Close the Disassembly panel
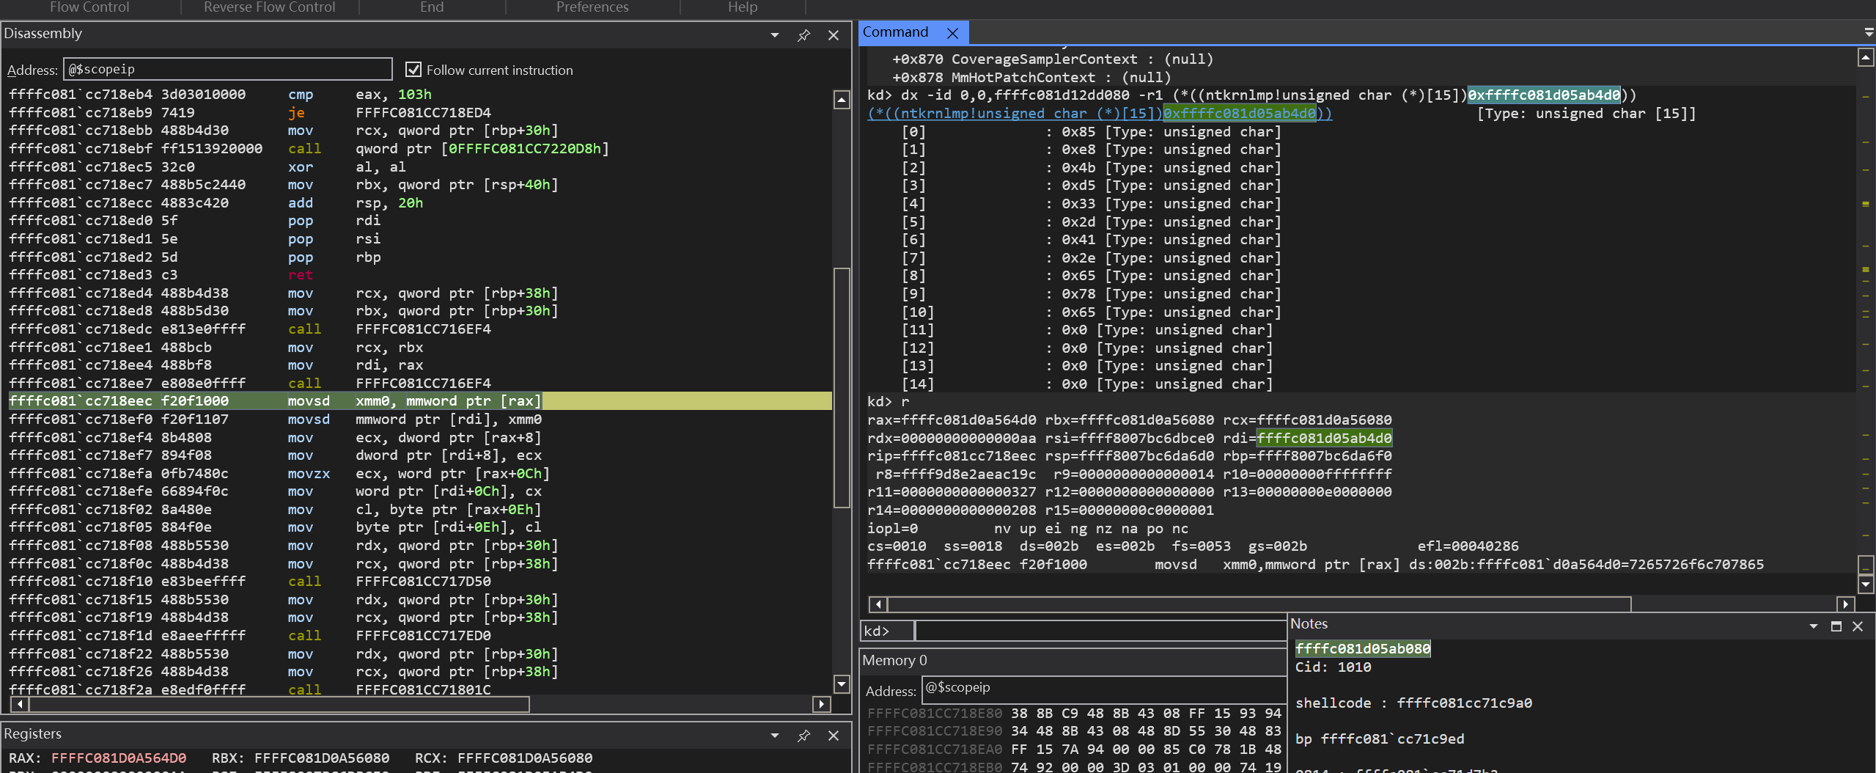 (x=834, y=35)
